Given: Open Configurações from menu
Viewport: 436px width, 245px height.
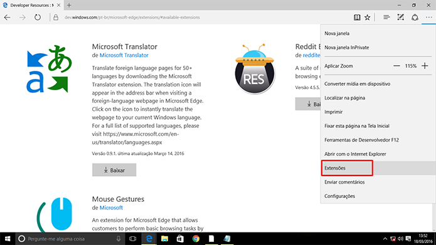Looking at the screenshot, I should tap(378, 196).
